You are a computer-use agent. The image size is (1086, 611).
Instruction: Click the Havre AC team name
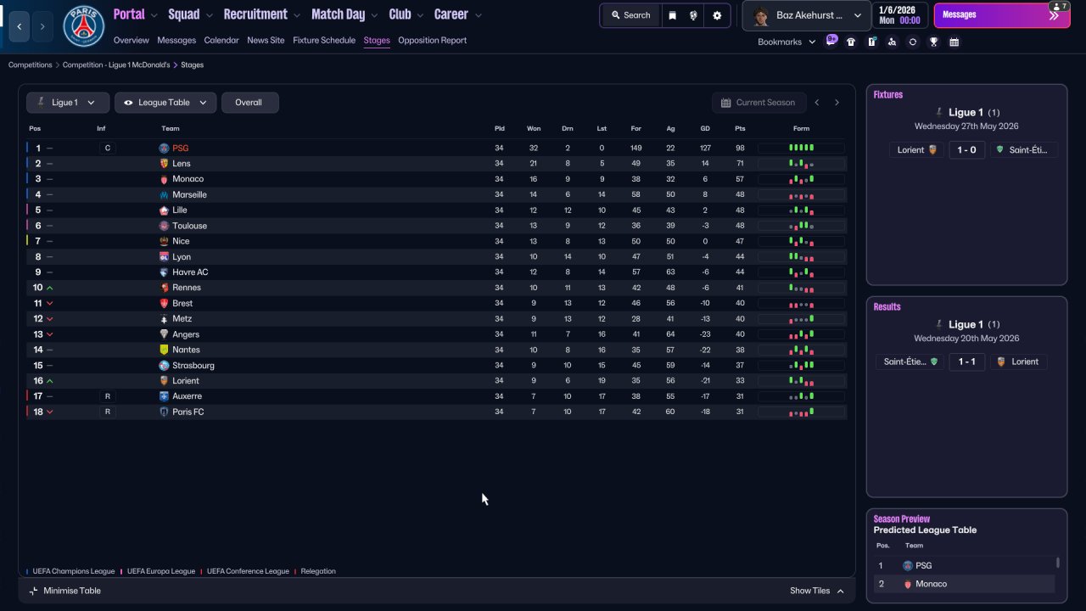(190, 272)
